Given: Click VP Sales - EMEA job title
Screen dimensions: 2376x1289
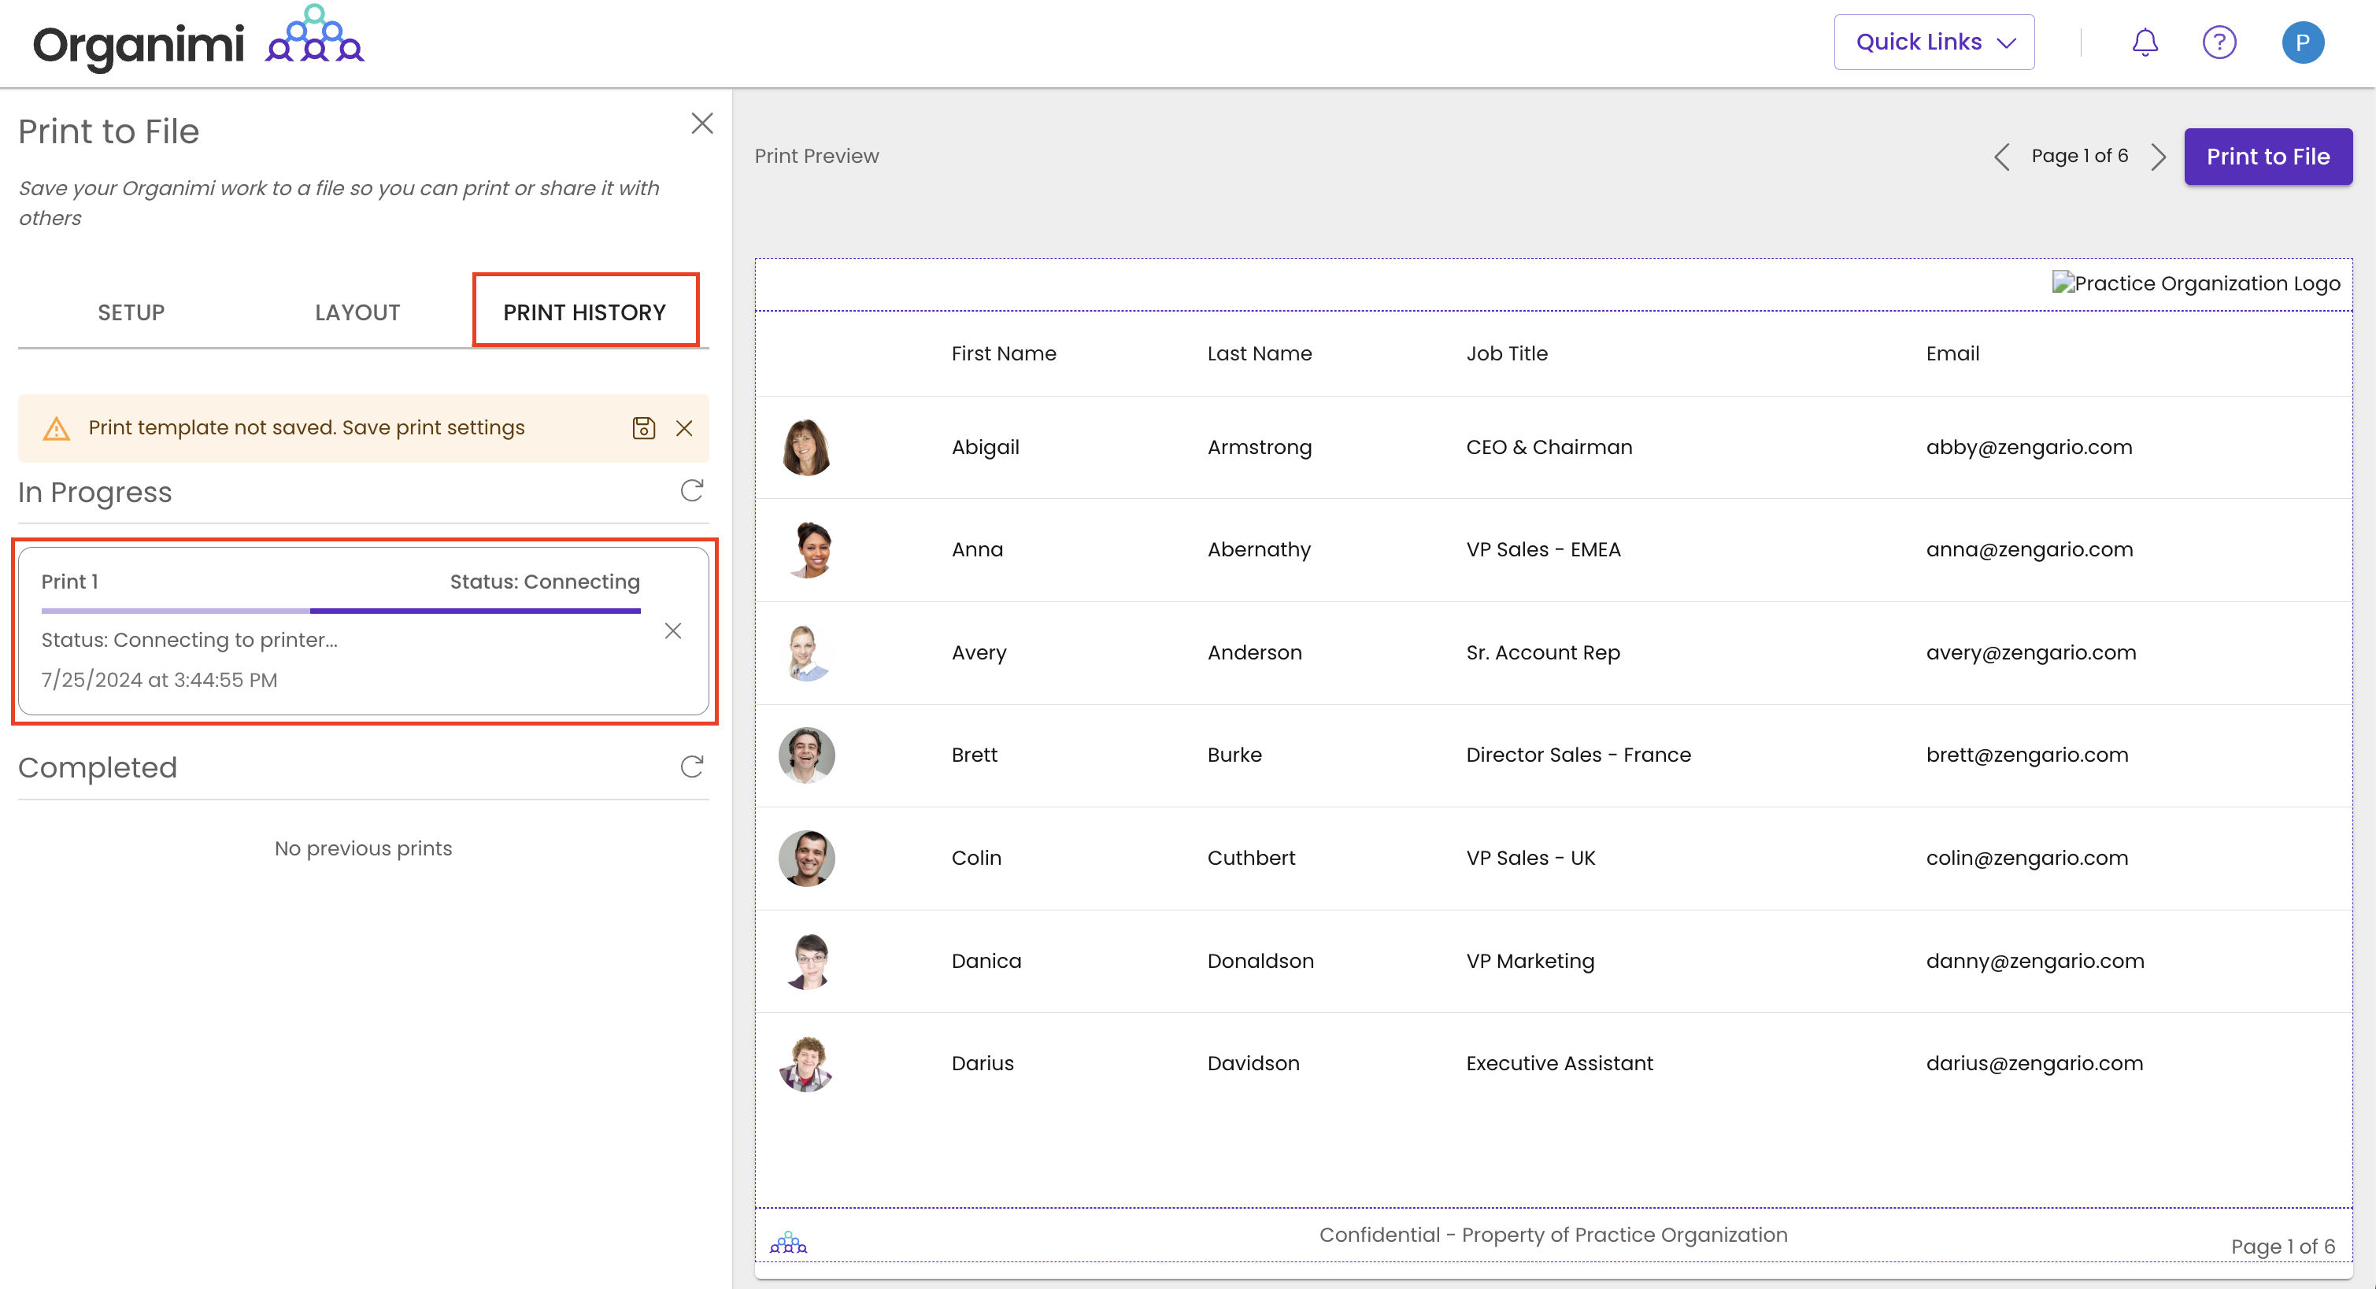Looking at the screenshot, I should pos(1543,549).
